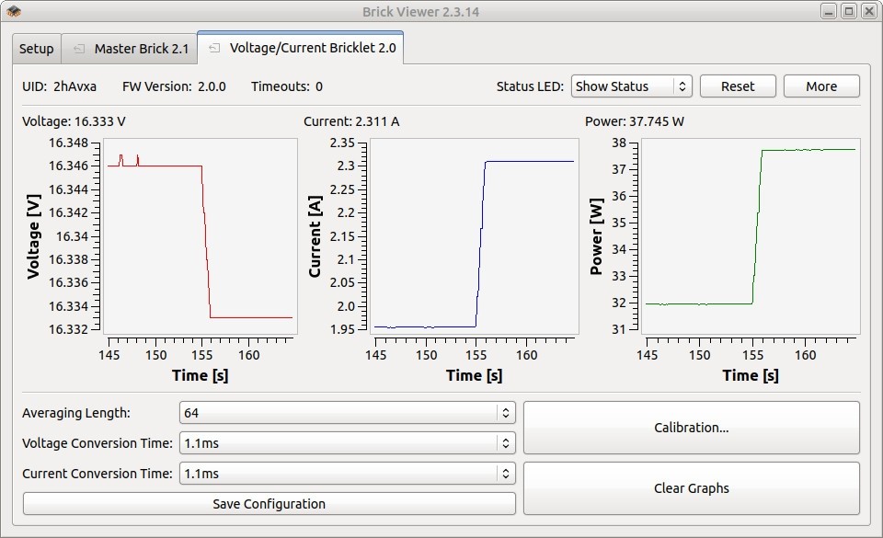
Task: Click untab icon on Master Brick 2.1 tab
Action: [79, 49]
